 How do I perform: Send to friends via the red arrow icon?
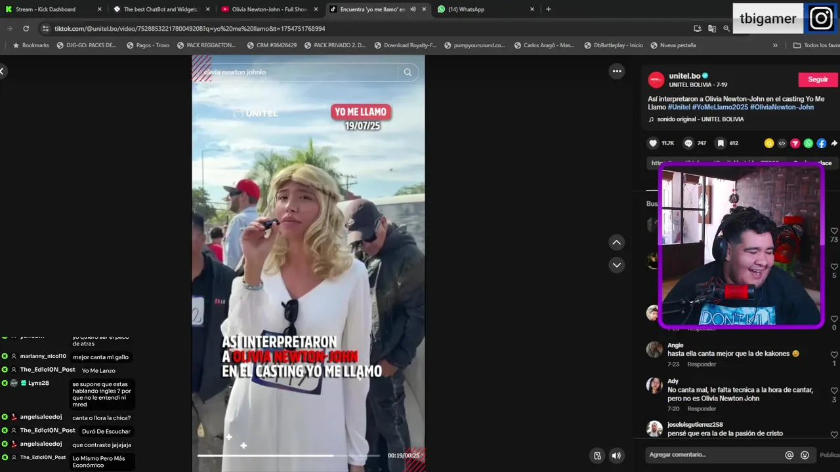coord(795,143)
